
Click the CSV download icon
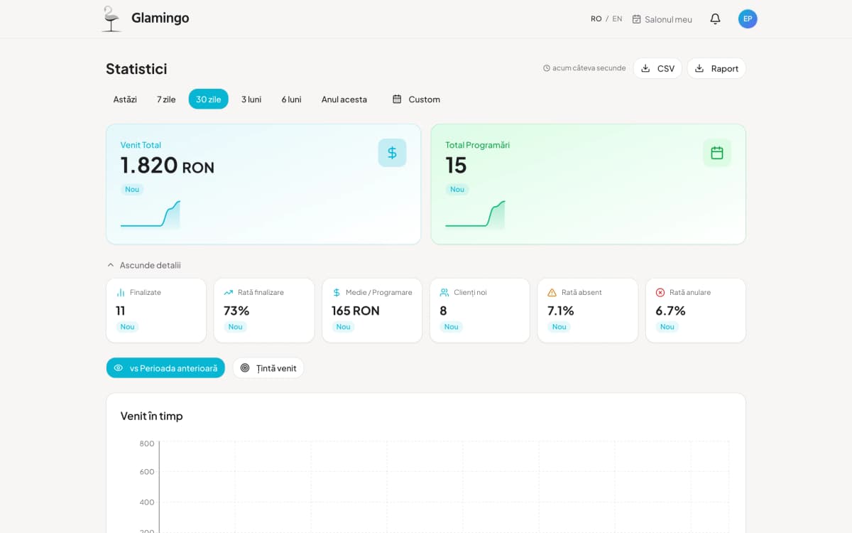pyautogui.click(x=645, y=68)
